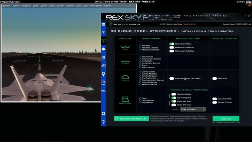
Task: Open Tools menu in Prepar3D
Action: (x=79, y=6)
